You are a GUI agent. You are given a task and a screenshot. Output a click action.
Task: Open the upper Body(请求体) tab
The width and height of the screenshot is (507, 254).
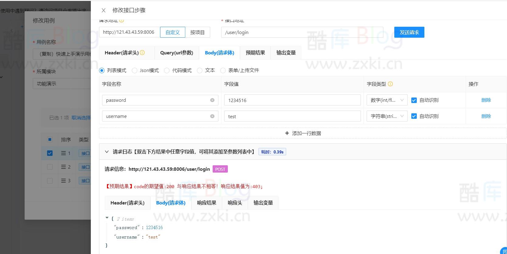tap(219, 53)
